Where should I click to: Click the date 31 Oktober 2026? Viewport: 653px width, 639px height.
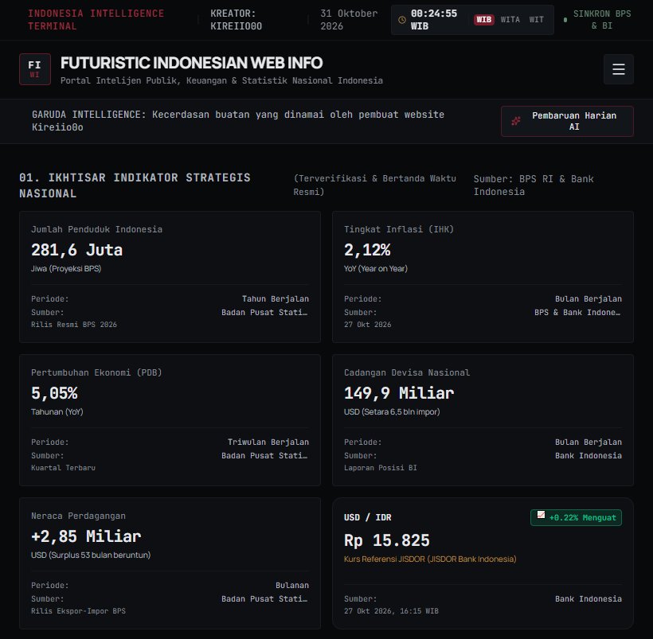349,20
